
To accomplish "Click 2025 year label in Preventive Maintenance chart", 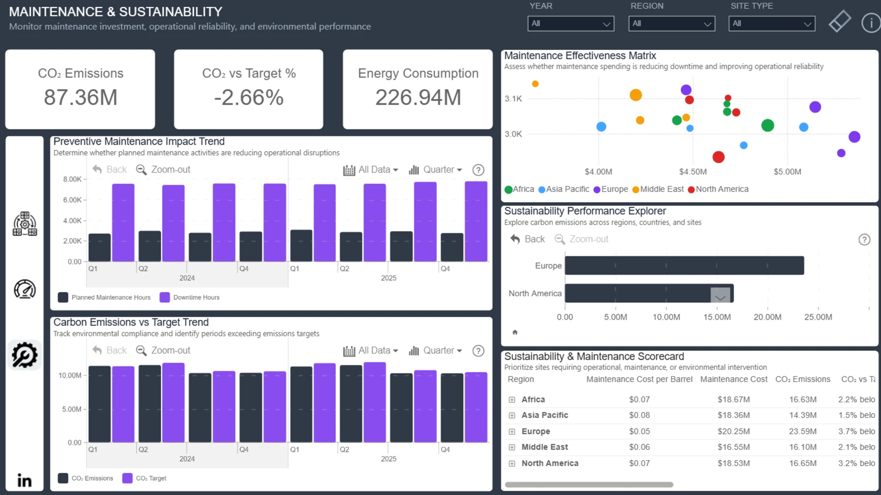I will pos(388,278).
